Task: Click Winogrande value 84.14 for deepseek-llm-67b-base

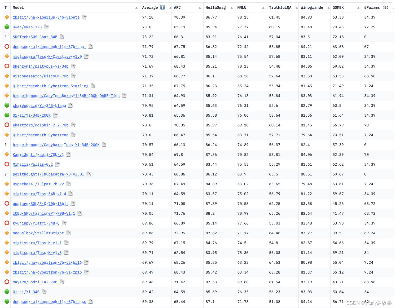Action: [306, 302]
